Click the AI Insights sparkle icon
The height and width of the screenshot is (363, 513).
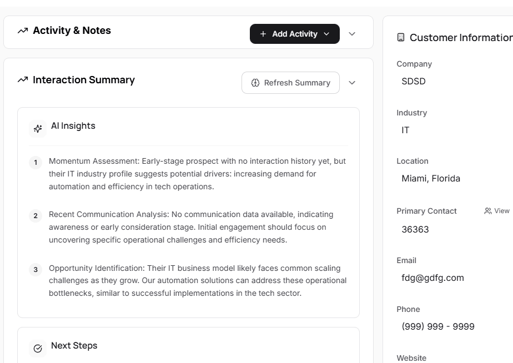38,129
